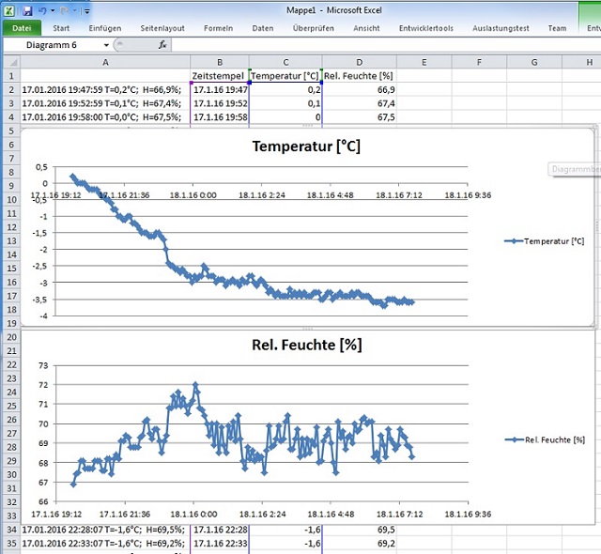Open the Datei file tab
Image resolution: width=601 pixels, height=554 pixels.
(21, 28)
